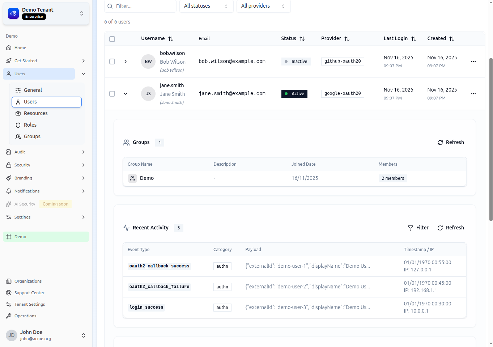493x347 pixels.
Task: Open the Support Center link
Action: 29,293
